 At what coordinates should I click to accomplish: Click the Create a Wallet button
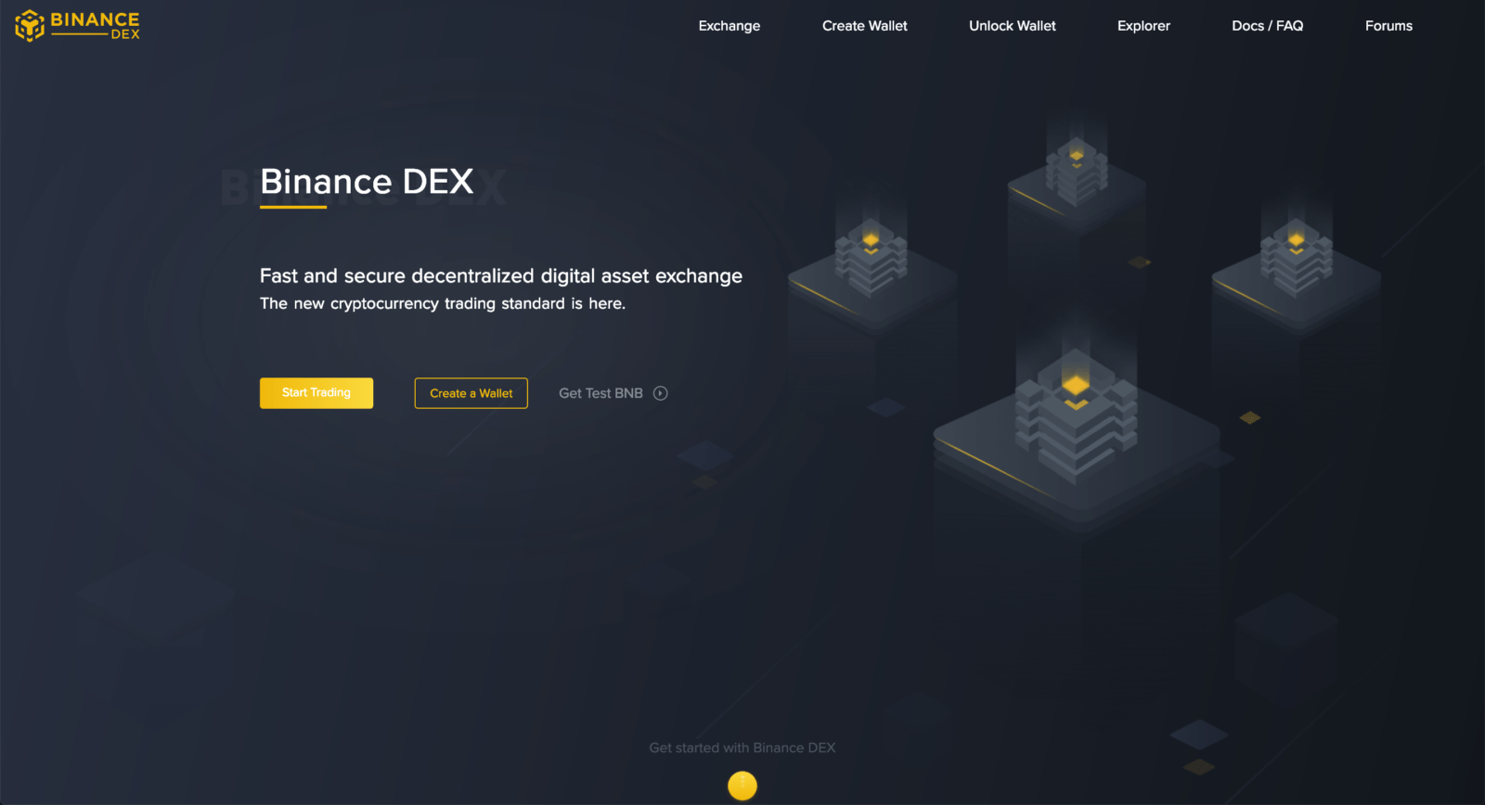pyautogui.click(x=471, y=393)
